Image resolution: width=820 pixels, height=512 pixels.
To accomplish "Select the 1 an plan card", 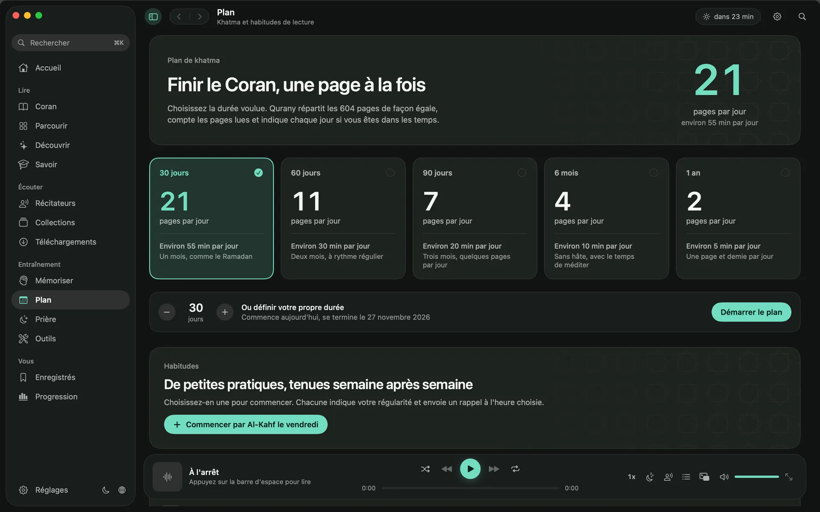I will (738, 218).
